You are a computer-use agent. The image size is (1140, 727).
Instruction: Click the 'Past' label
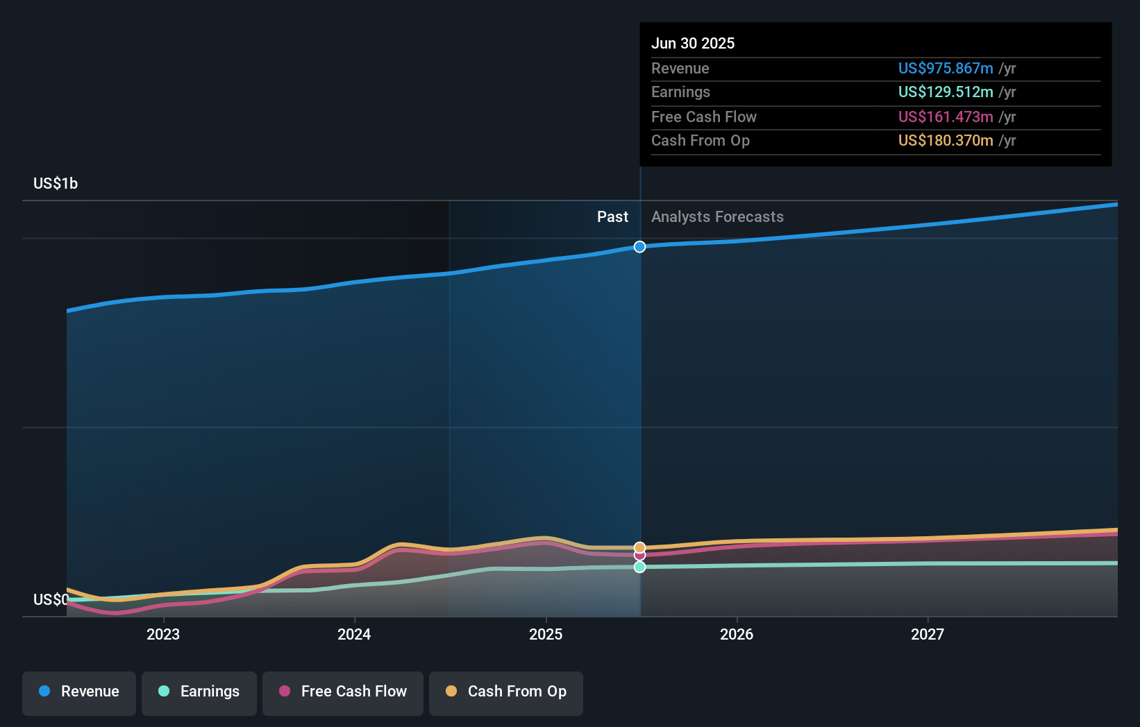click(x=612, y=216)
